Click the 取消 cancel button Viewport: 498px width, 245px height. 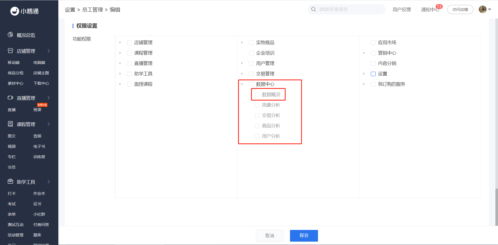point(269,236)
